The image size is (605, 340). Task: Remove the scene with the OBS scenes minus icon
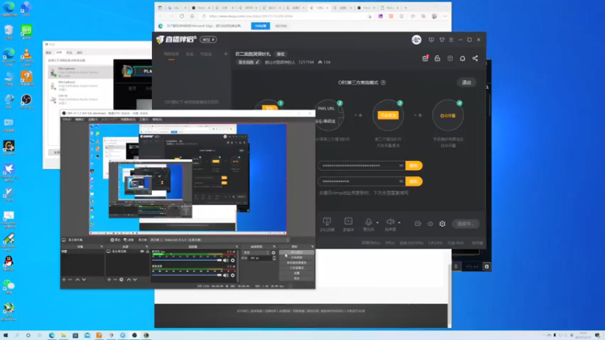point(70,280)
